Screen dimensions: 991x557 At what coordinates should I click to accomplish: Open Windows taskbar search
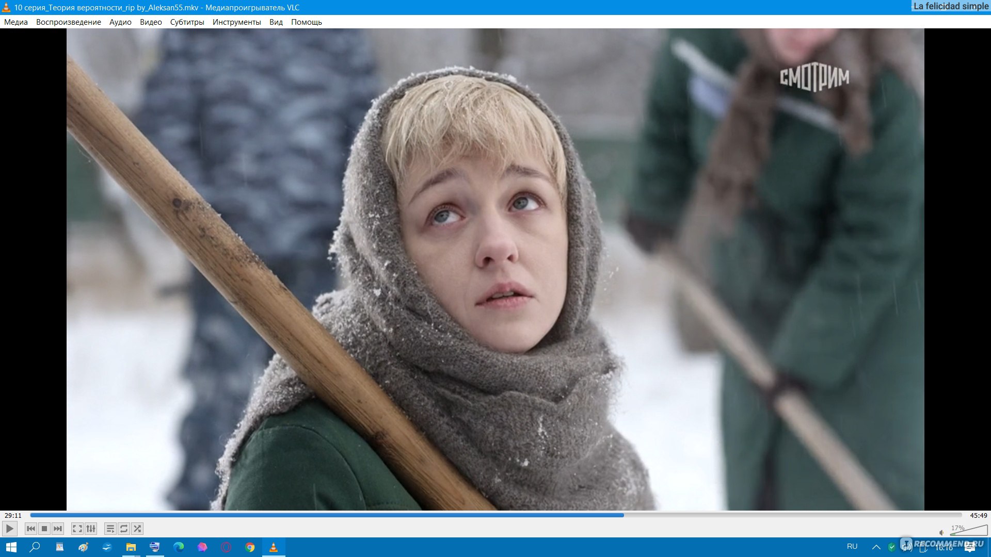[x=35, y=547]
